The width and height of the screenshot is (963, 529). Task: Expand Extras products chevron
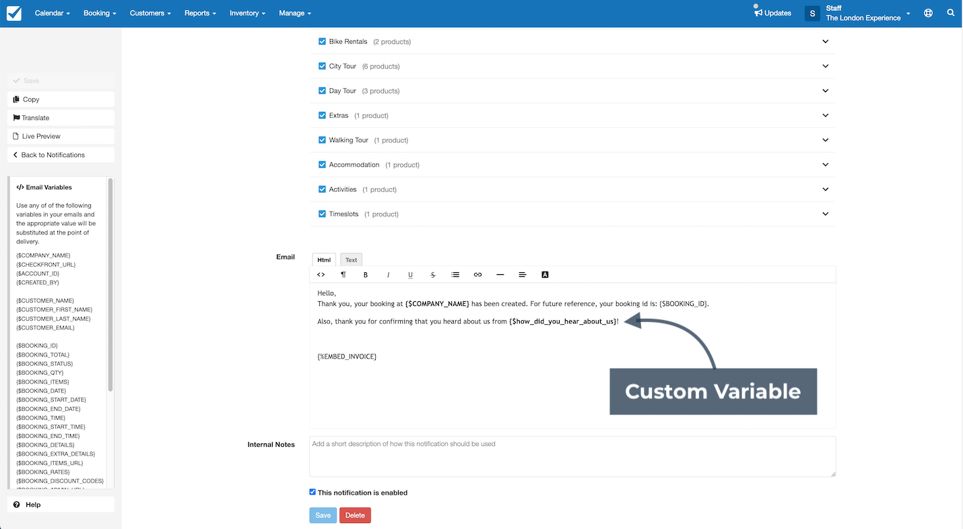(826, 115)
